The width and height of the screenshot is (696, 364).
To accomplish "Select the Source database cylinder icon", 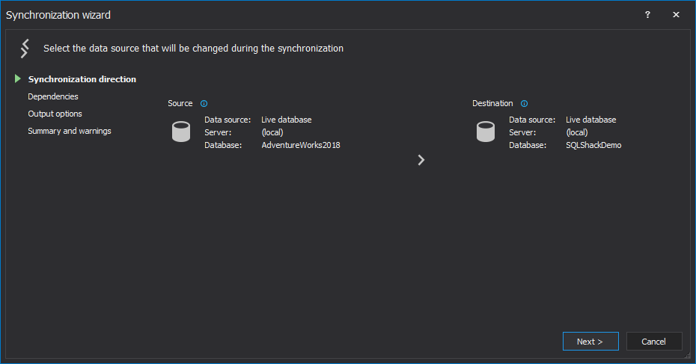I will coord(181,132).
